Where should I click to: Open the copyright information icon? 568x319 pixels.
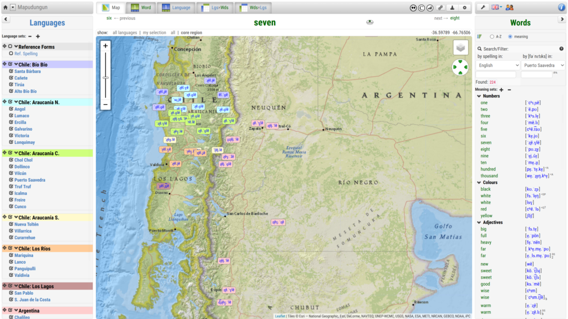[x=422, y=8]
